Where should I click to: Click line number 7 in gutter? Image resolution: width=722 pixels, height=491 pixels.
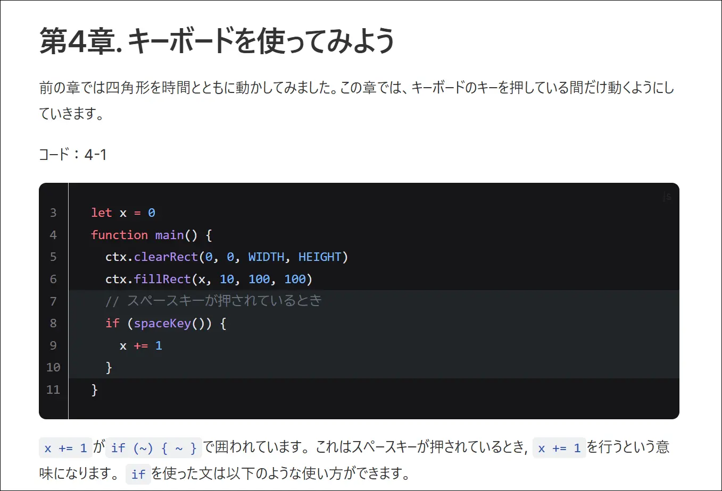(53, 301)
